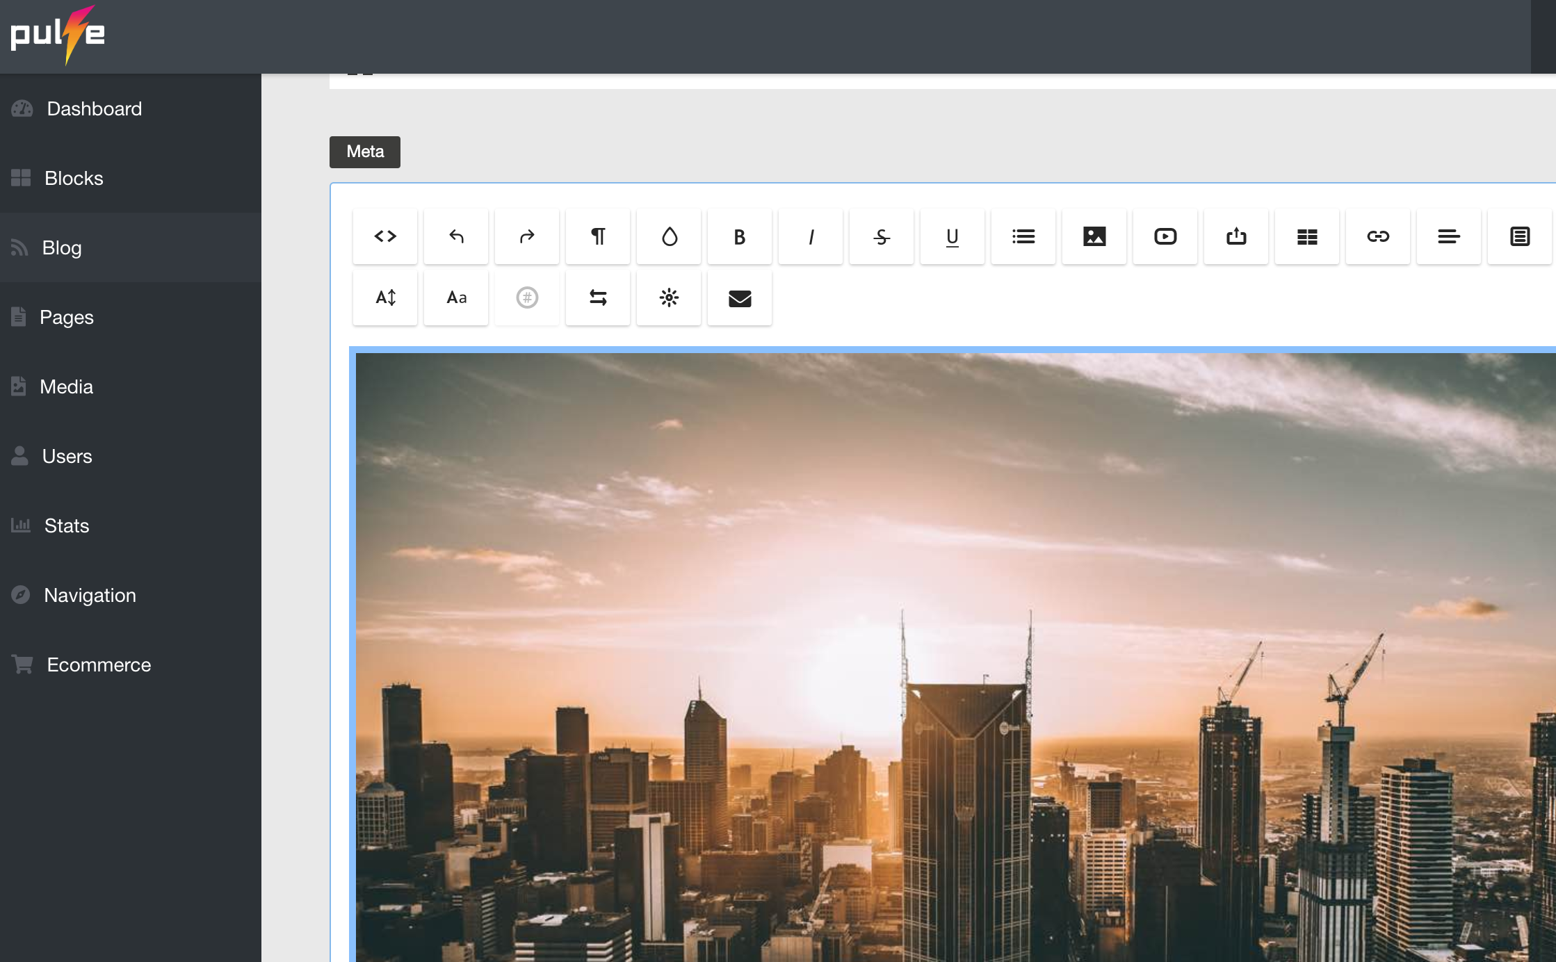Viewport: 1556px width, 962px height.
Task: Toggle bold formatting
Action: pyautogui.click(x=739, y=236)
